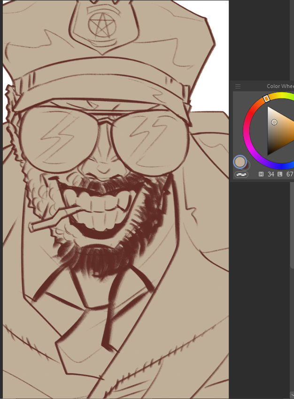Click the Color Wheel panel title
Screen dimensions: 294x399
tap(280, 86)
